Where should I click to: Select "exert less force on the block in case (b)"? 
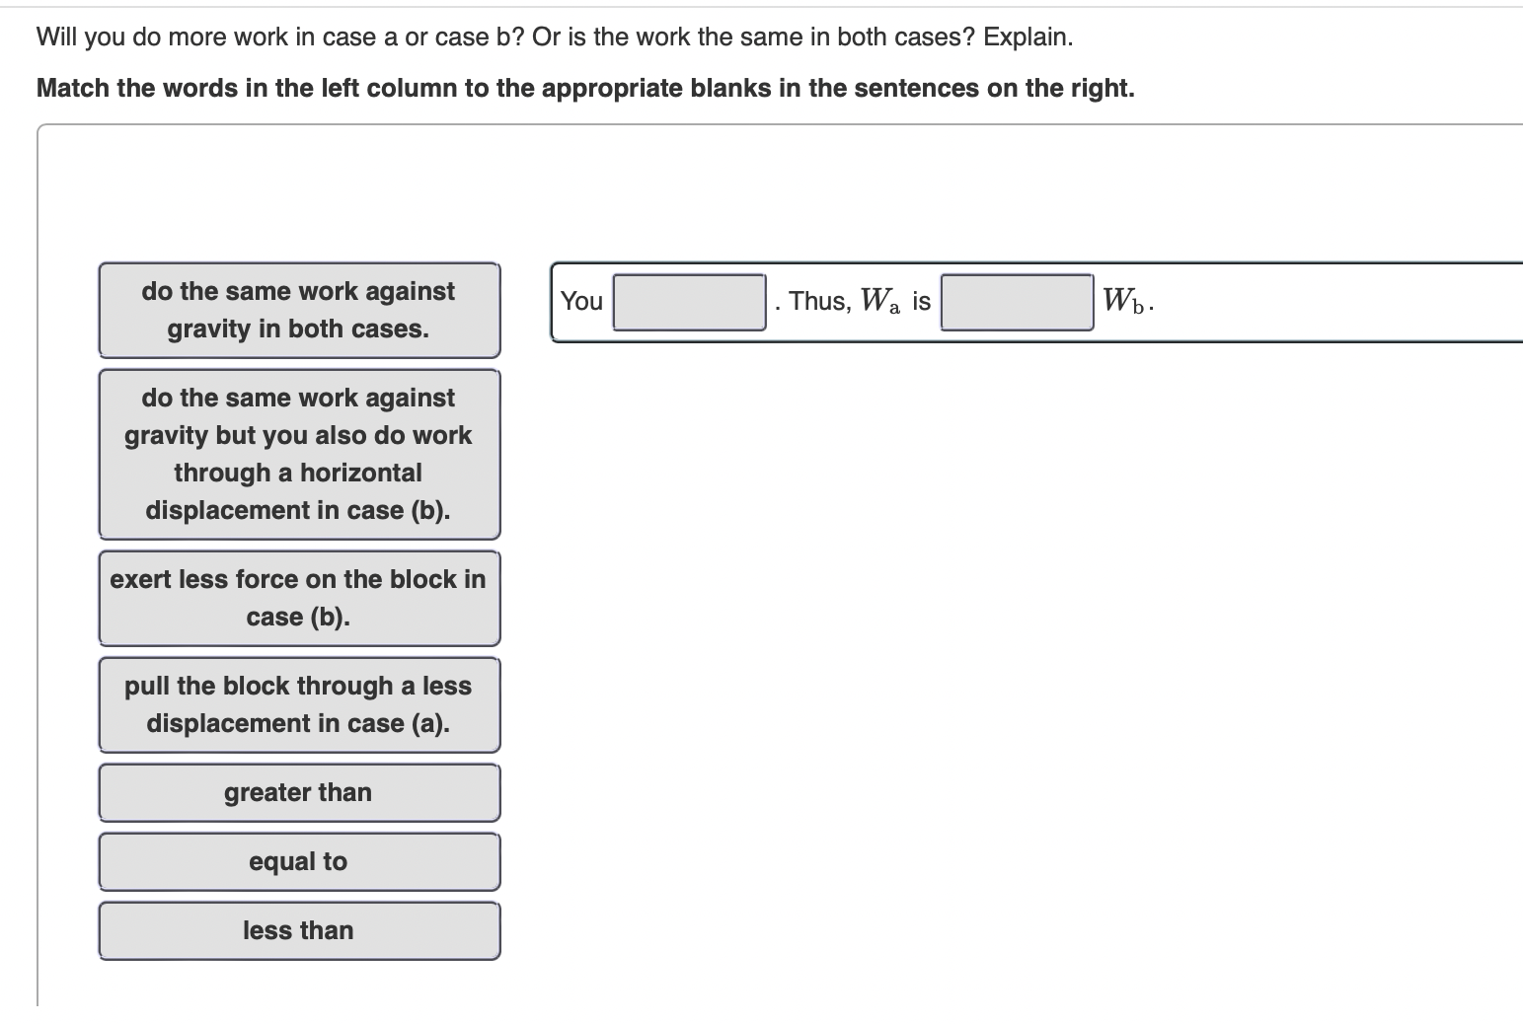pyautogui.click(x=298, y=599)
